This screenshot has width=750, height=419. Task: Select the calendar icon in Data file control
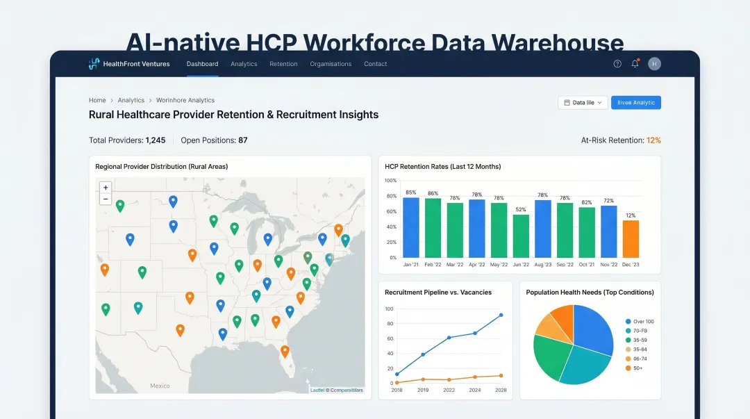(569, 102)
